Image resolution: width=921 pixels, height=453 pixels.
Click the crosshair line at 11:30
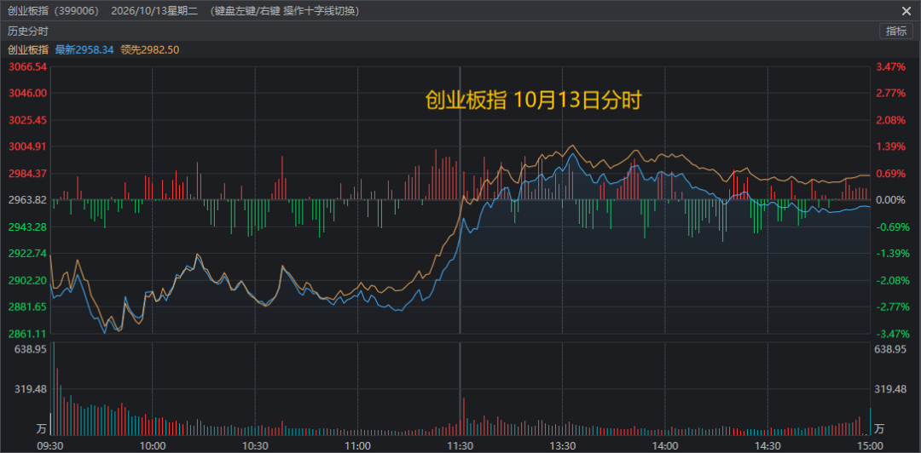point(460,199)
